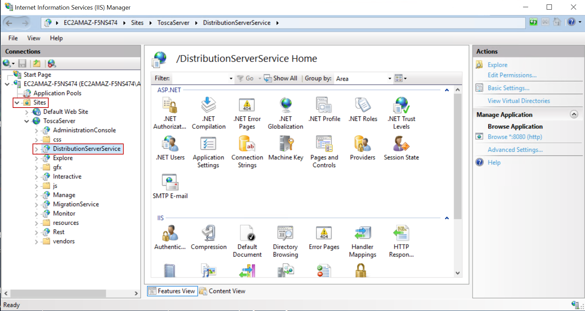Open .NET Globalization settings
The width and height of the screenshot is (585, 311).
pos(286,113)
